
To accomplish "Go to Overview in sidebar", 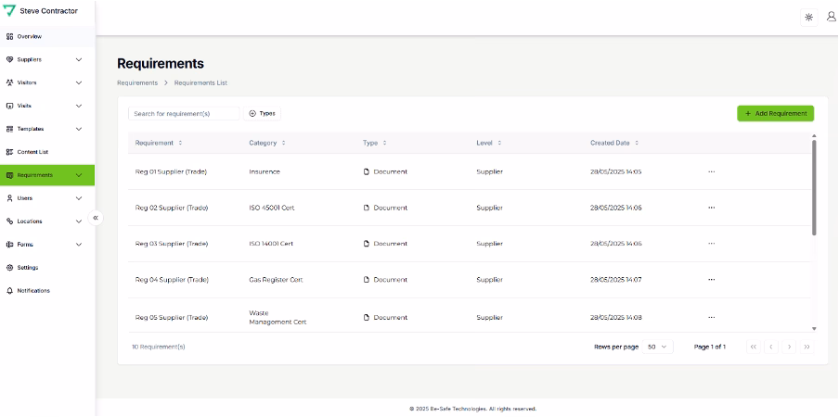I will tap(30, 36).
